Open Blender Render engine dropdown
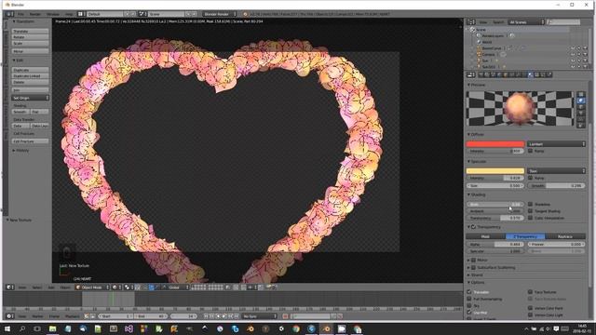This screenshot has height=335, width=596. pos(219,14)
